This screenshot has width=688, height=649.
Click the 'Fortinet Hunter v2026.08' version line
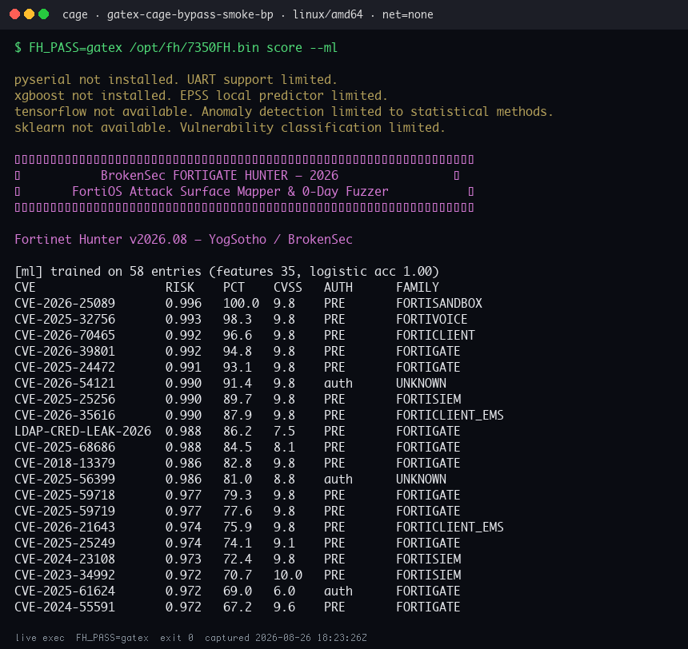click(183, 239)
